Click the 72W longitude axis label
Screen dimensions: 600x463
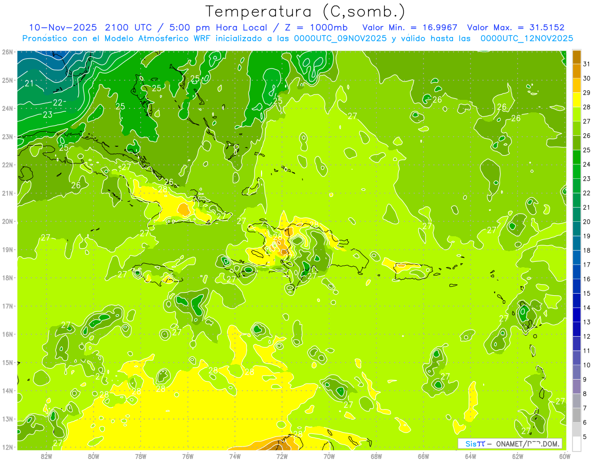pyautogui.click(x=282, y=456)
